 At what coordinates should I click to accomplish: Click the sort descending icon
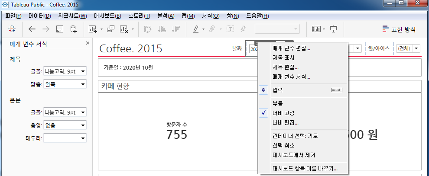175,29
